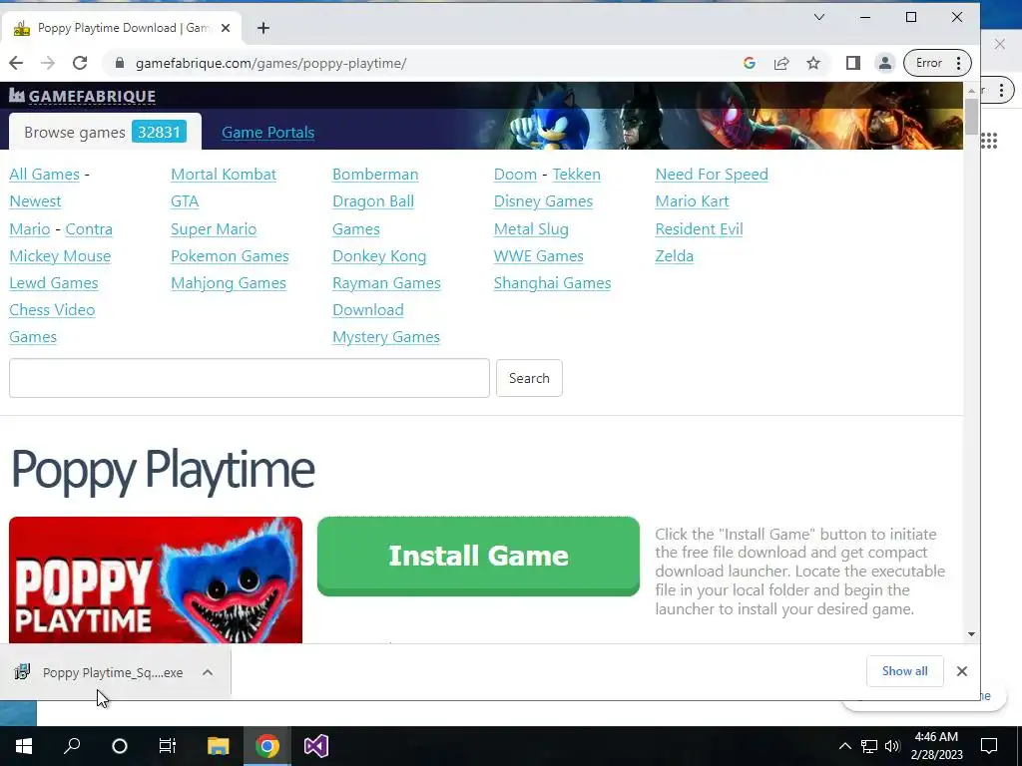This screenshot has height=766, width=1022.
Task: Open the Dragon Ball Games link
Action: (373, 215)
